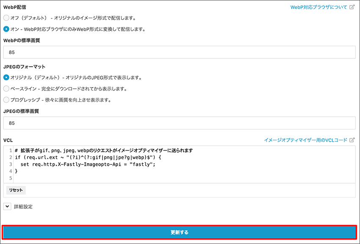Click the WebPの標準画質 input field
360x244 pixels.
coord(179,52)
